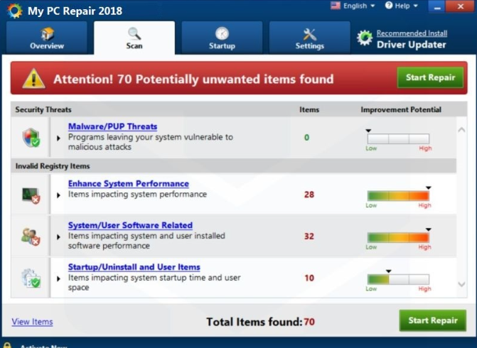Switch to the Startup tab
The width and height of the screenshot is (477, 348).
[x=222, y=38]
